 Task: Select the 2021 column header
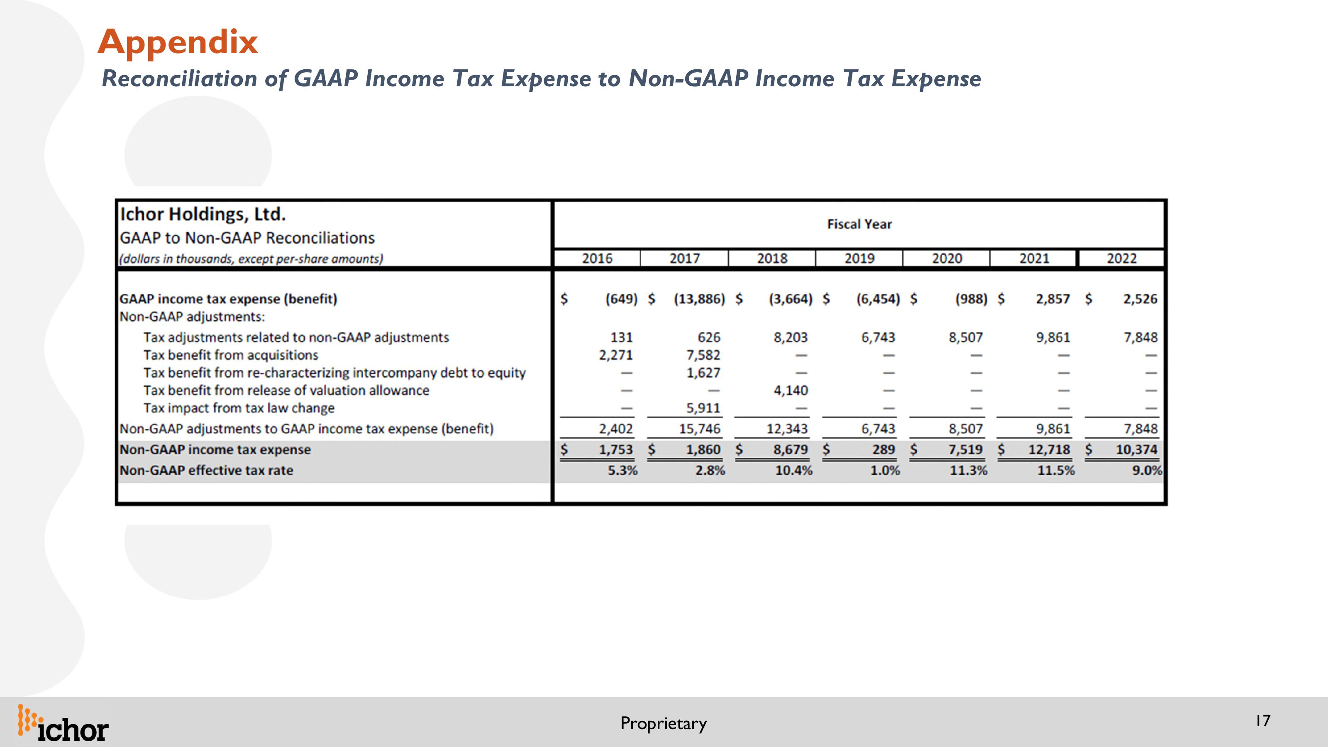pyautogui.click(x=1034, y=258)
